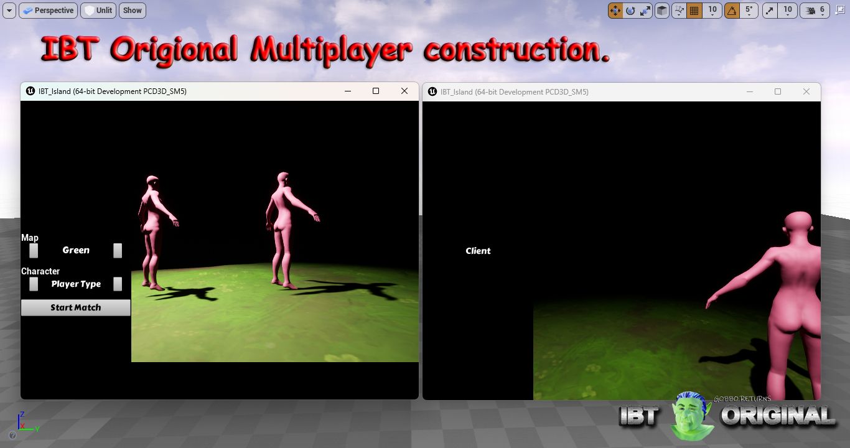This screenshot has width=850, height=448.
Task: Open the Unlit view mode menu
Action: 98,11
